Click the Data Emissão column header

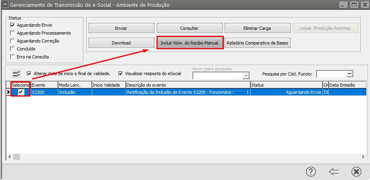[347, 85]
